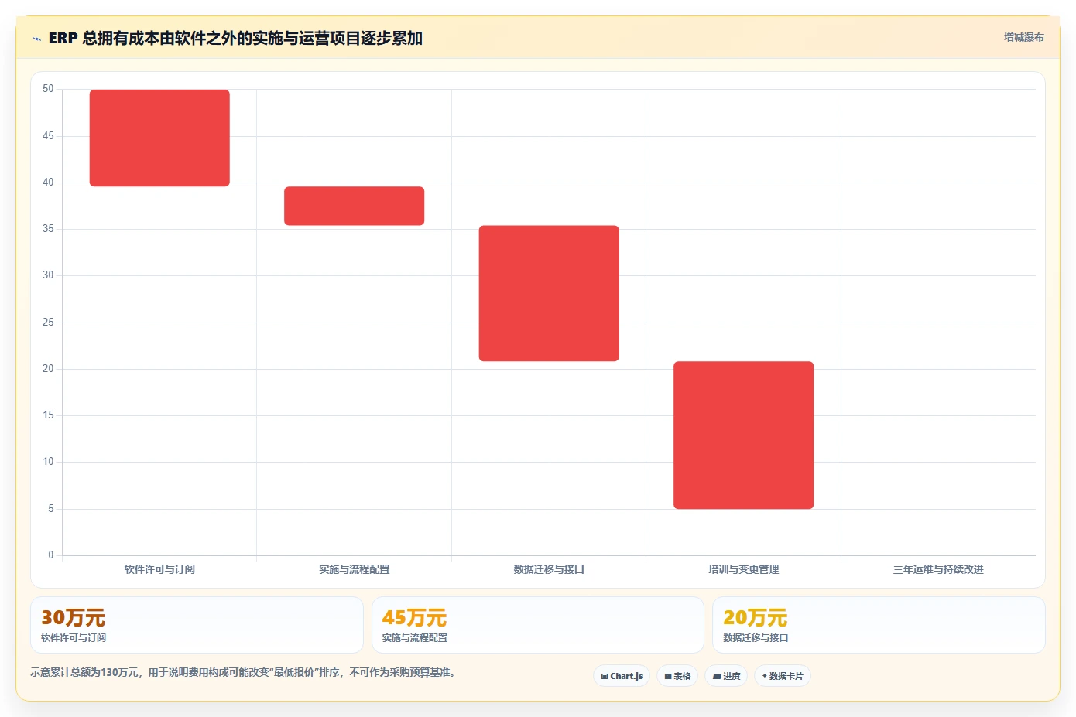Click the 数据卡片 tag chip
Screen dimensions: 1076x717
pyautogui.click(x=783, y=676)
